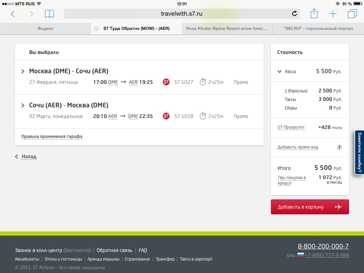The width and height of the screenshot is (364, 273).
Task: Tap the flight number S7 1027
Action: (184, 82)
